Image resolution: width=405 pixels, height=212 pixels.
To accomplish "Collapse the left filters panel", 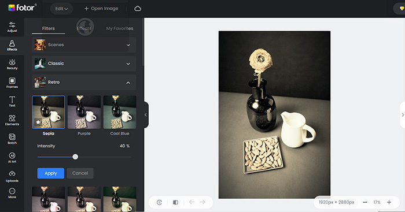I will point(145,115).
